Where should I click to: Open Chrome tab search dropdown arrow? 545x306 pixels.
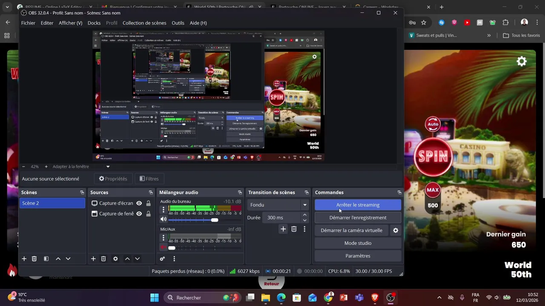click(7, 7)
